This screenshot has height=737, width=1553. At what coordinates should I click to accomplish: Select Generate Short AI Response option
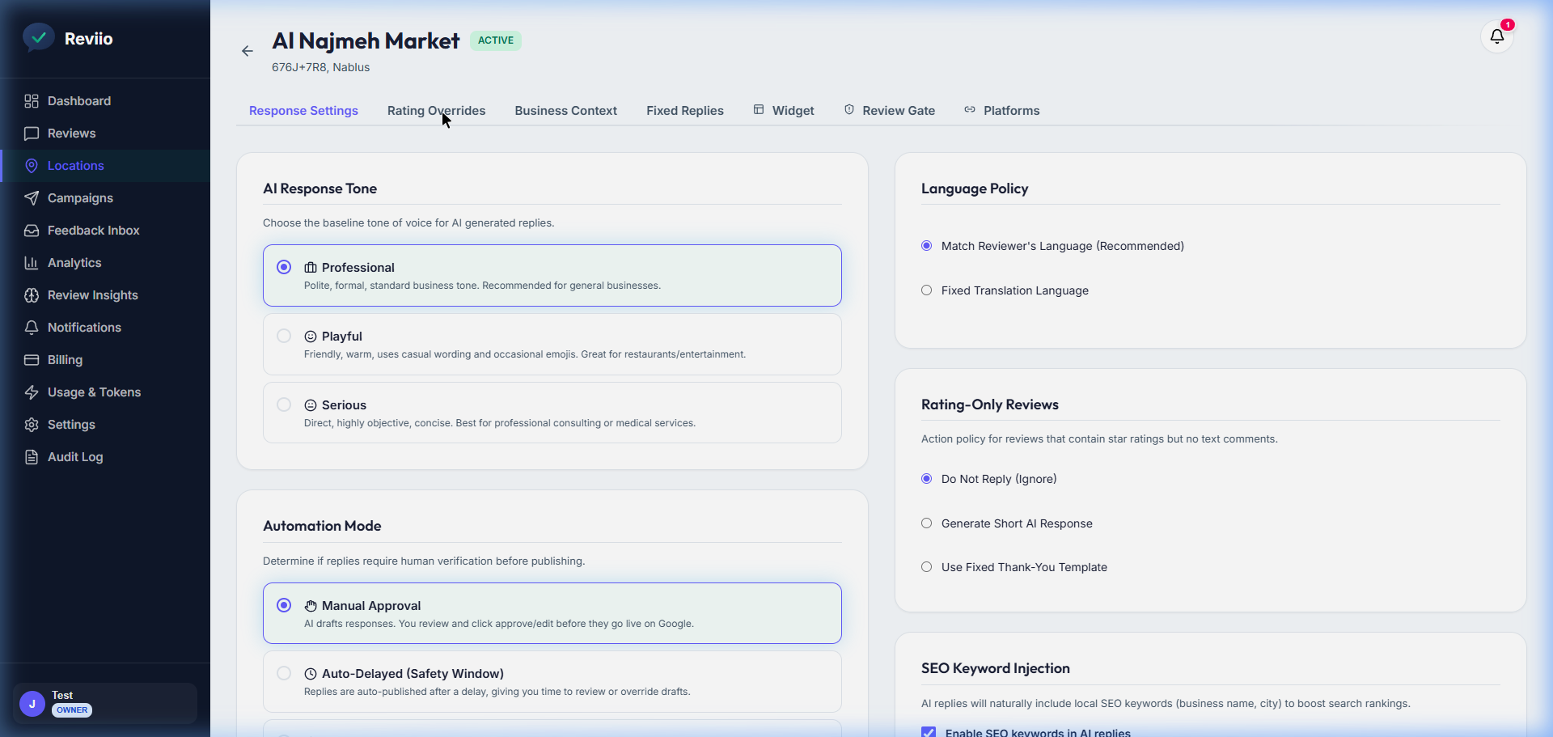pyautogui.click(x=927, y=523)
